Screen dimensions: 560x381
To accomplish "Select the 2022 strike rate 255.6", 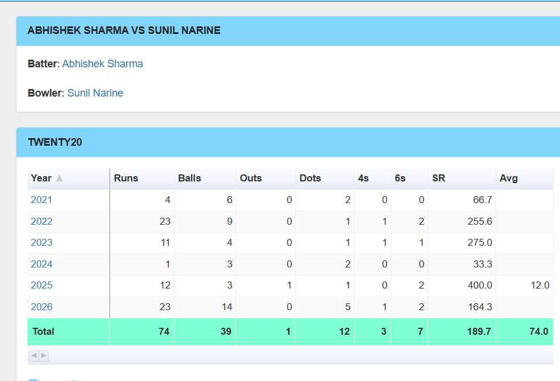I will point(480,222).
